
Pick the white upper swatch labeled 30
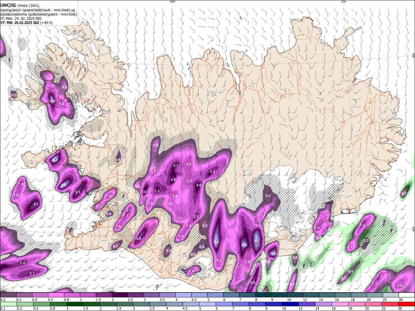[406, 295]
